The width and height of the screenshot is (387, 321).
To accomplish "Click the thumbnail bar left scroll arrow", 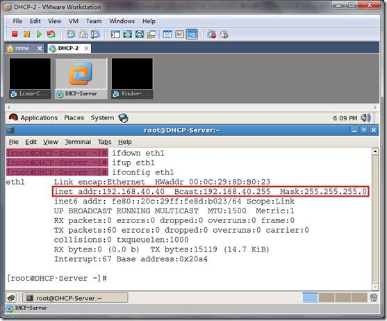I will (x=8, y=107).
